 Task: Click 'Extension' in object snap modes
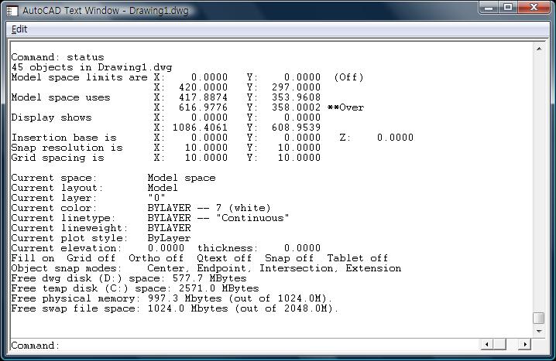373,268
